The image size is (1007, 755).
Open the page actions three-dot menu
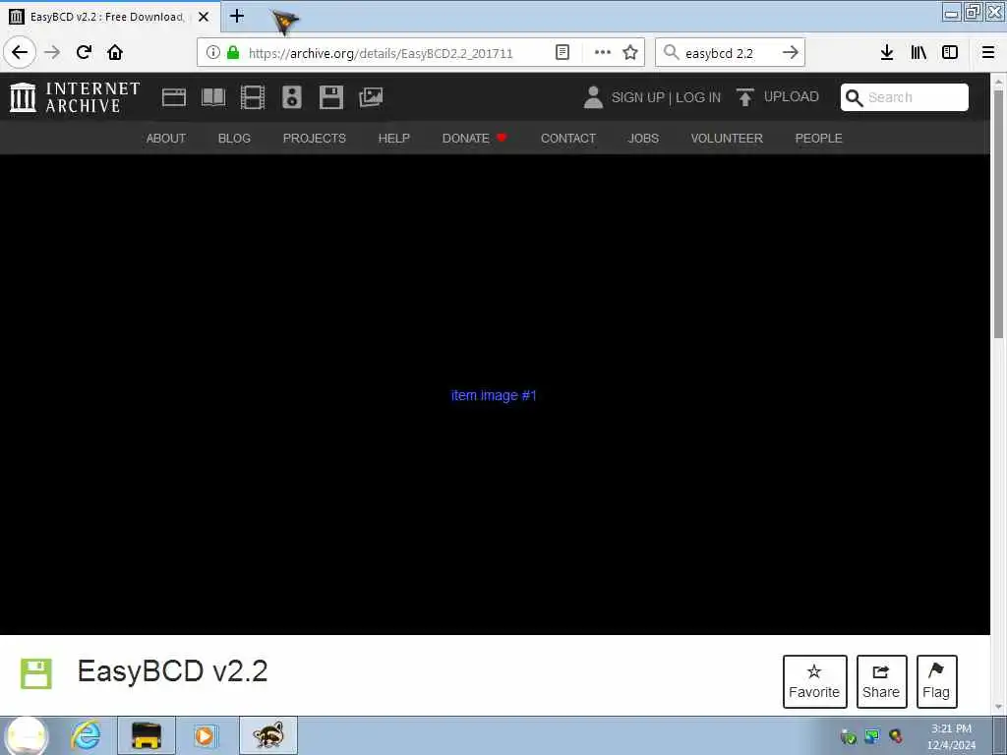point(603,53)
